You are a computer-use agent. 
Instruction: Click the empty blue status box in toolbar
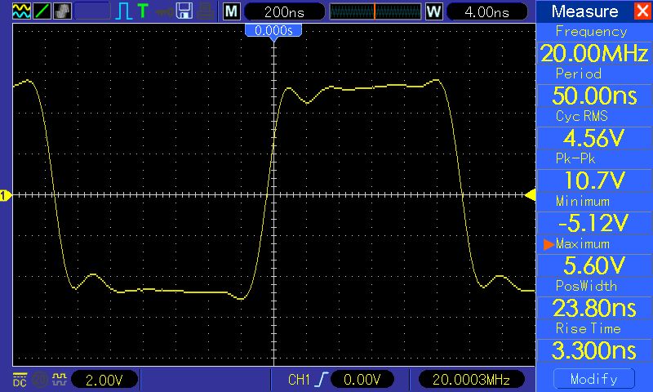point(92,11)
